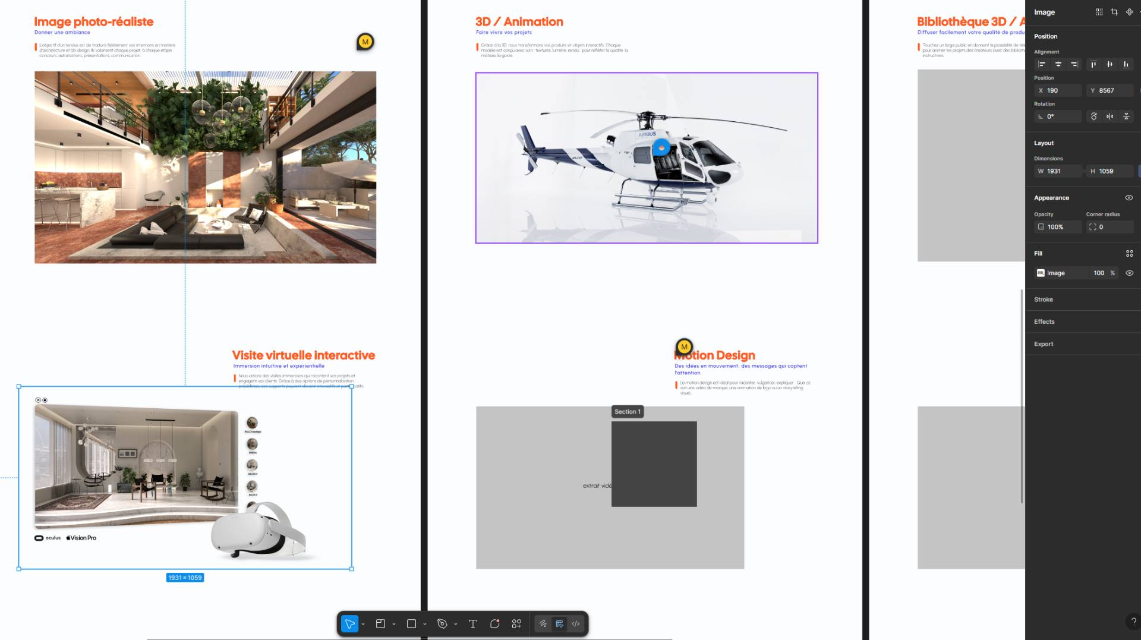The width and height of the screenshot is (1141, 640).
Task: Open the shape tools dropdown arrow
Action: (425, 625)
